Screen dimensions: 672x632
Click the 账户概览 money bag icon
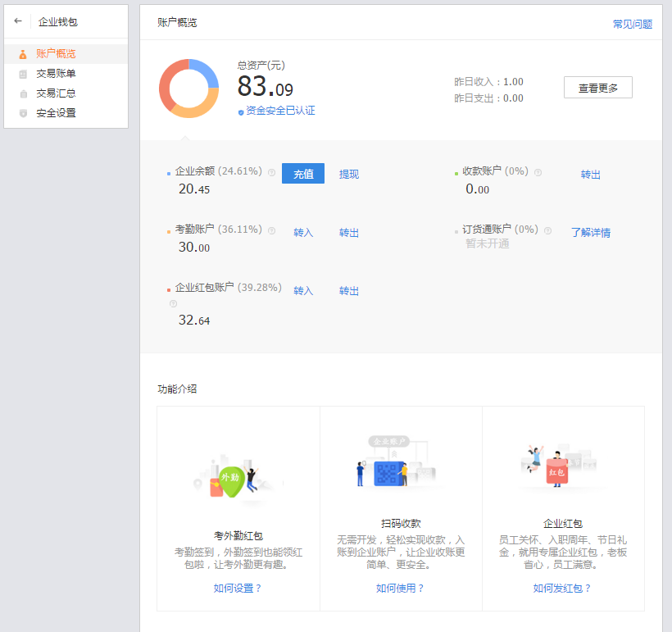(23, 54)
